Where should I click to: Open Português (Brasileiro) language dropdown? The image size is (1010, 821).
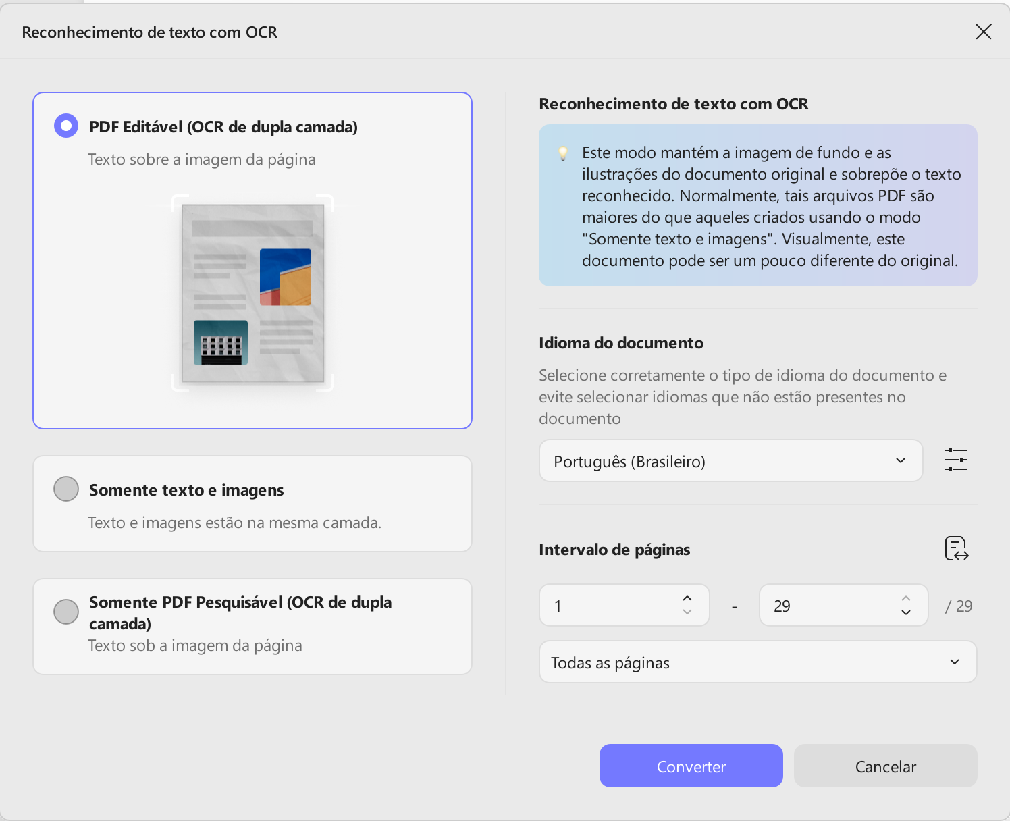click(731, 460)
